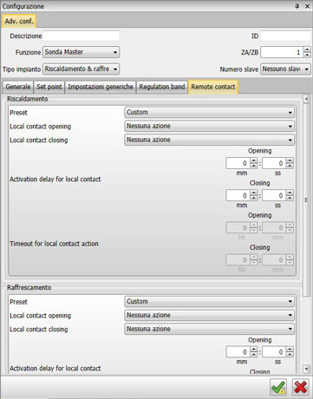
Task: Select the Remote contact tab
Action: coord(213,87)
